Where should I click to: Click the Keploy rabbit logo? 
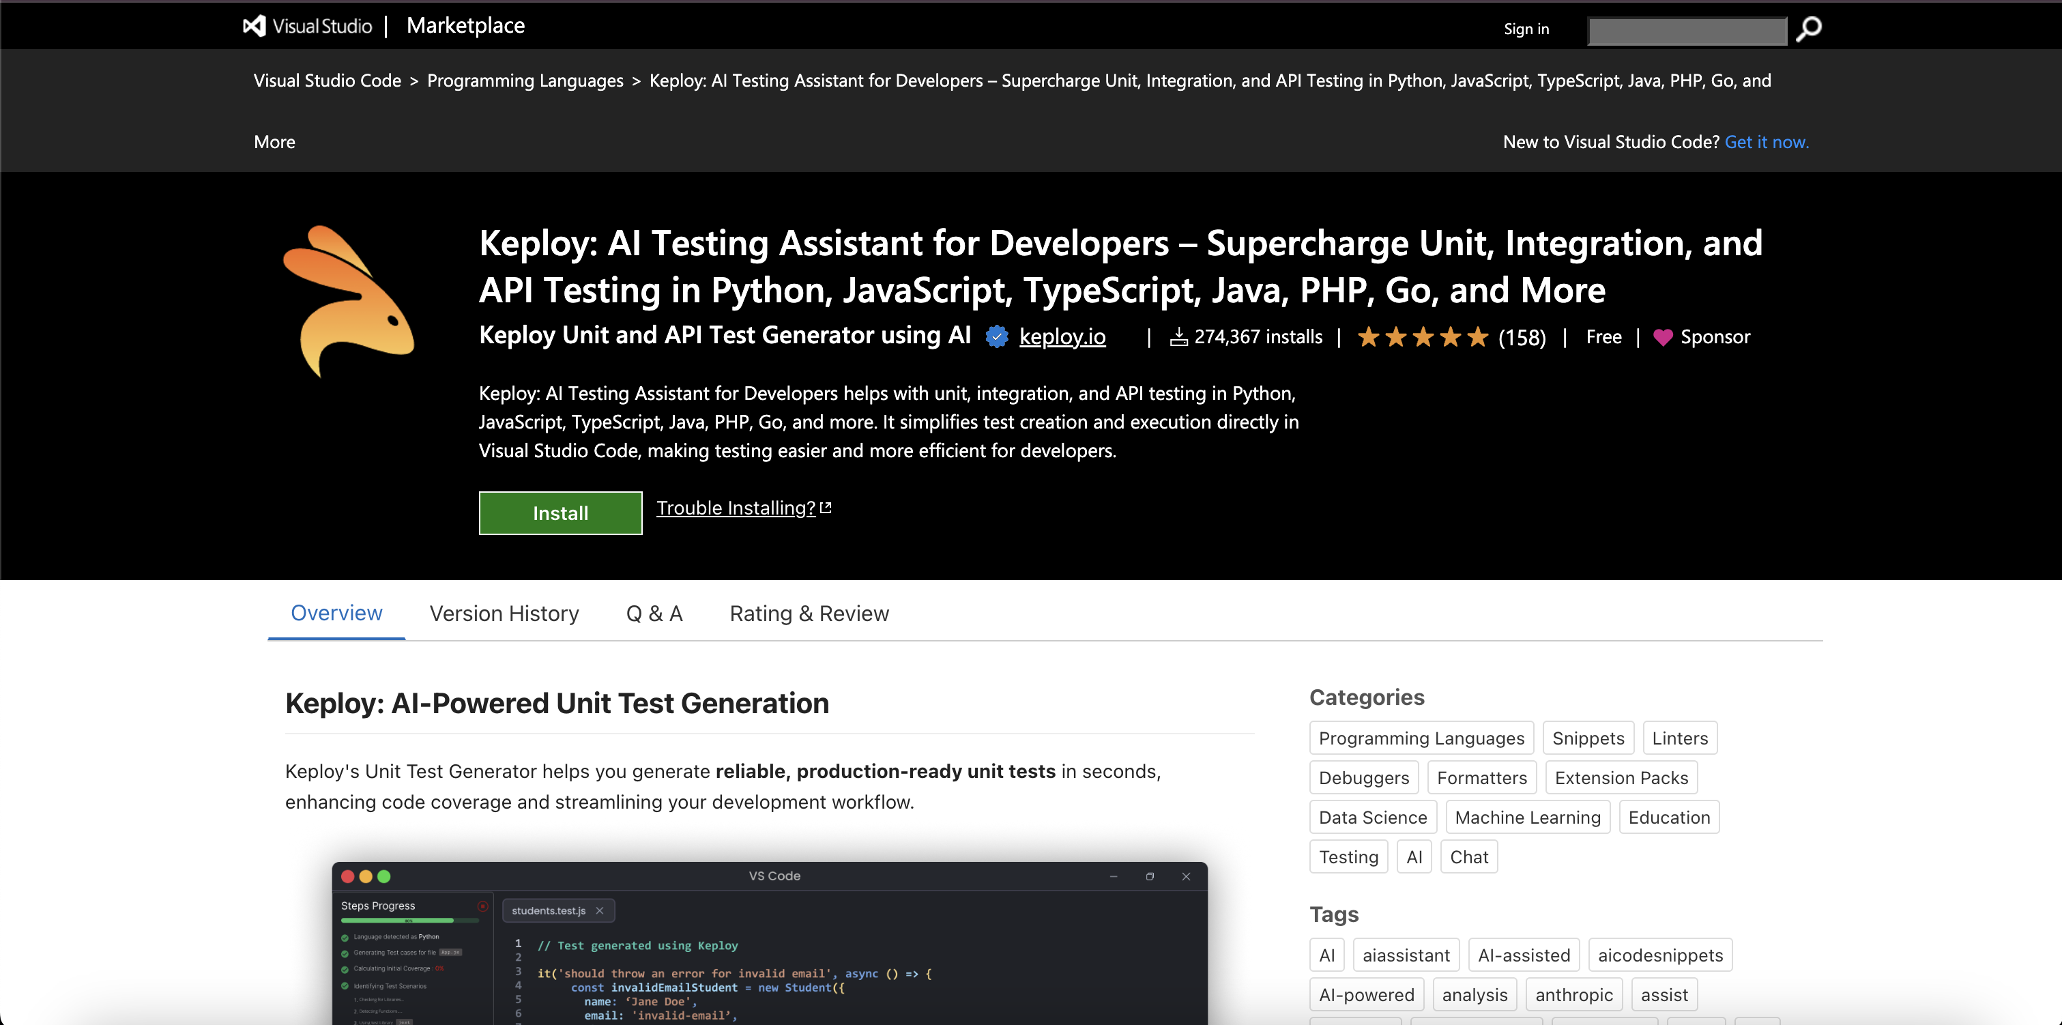[x=349, y=301]
